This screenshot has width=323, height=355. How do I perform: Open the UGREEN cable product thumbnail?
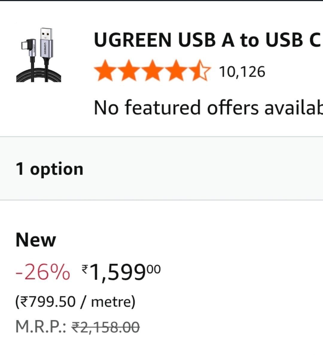[39, 55]
